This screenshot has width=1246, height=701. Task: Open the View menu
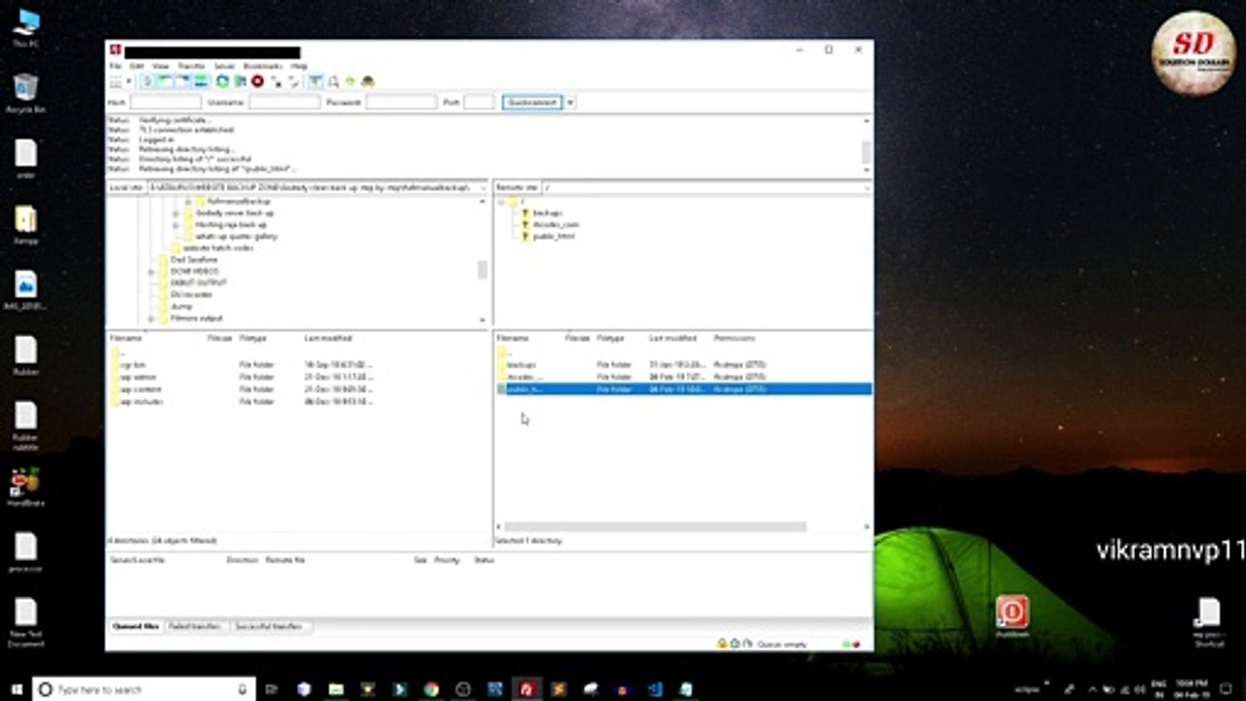(x=161, y=66)
